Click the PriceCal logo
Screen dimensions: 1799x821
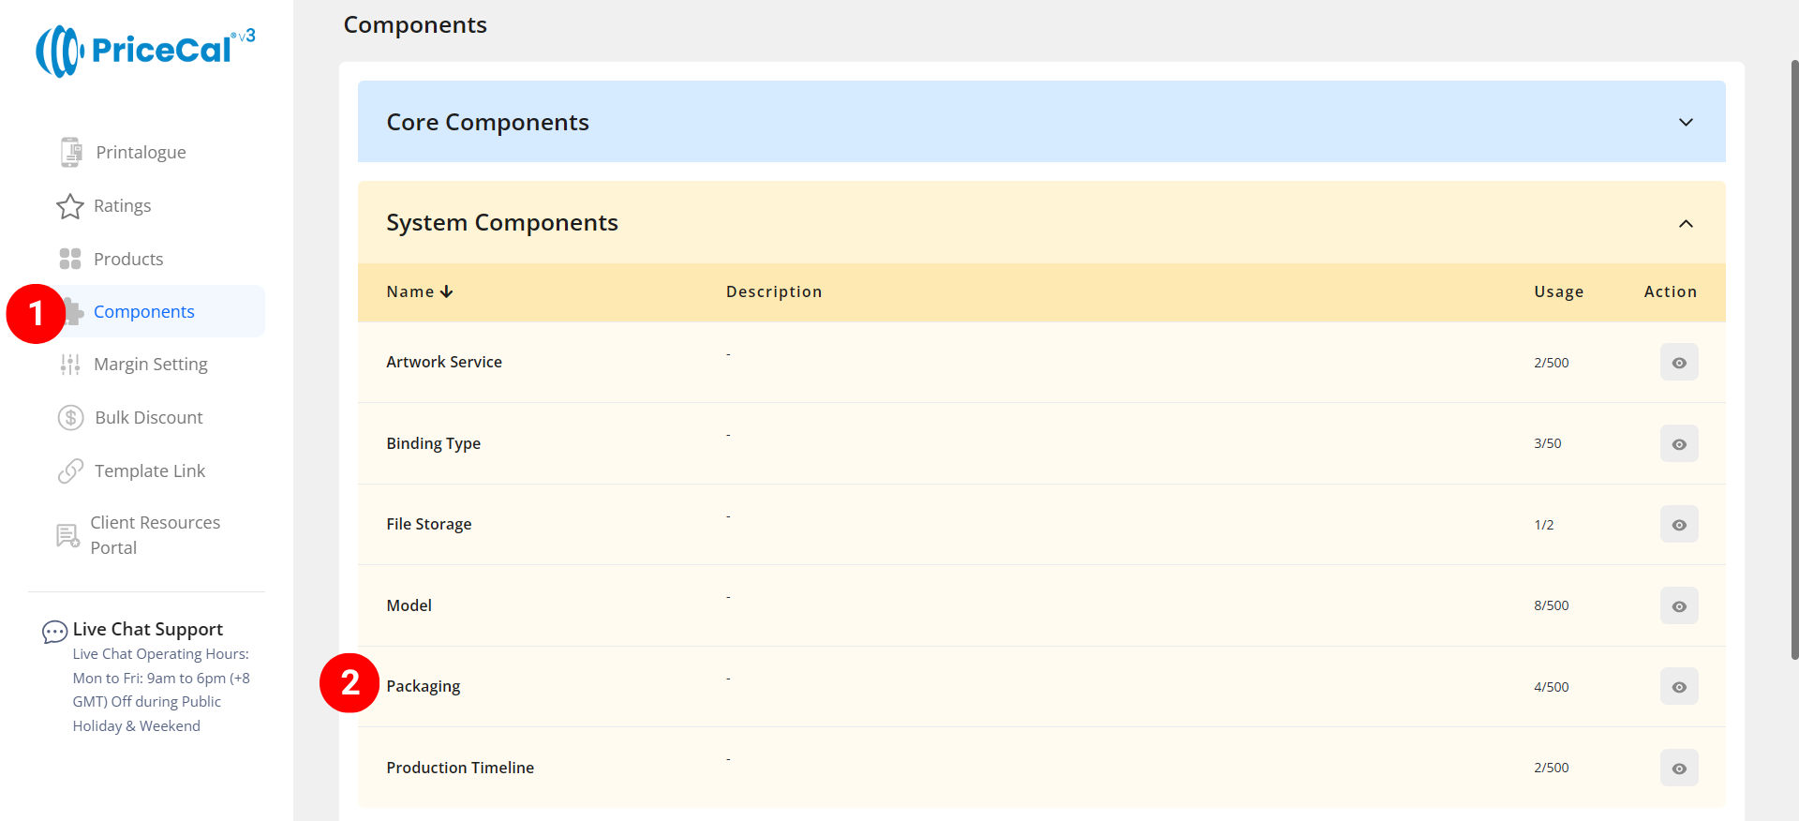click(145, 51)
